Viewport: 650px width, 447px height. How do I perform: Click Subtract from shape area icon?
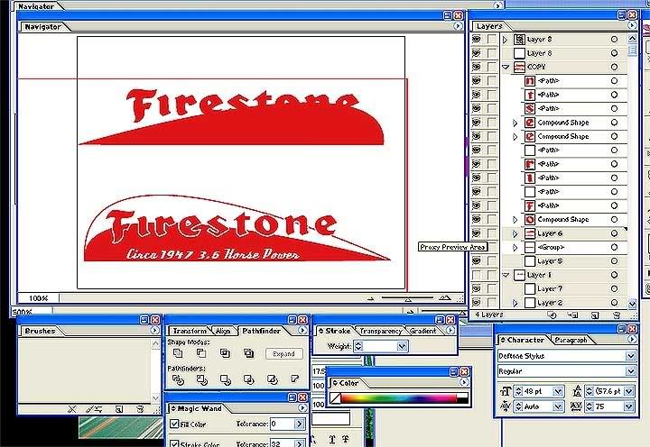[x=201, y=353]
